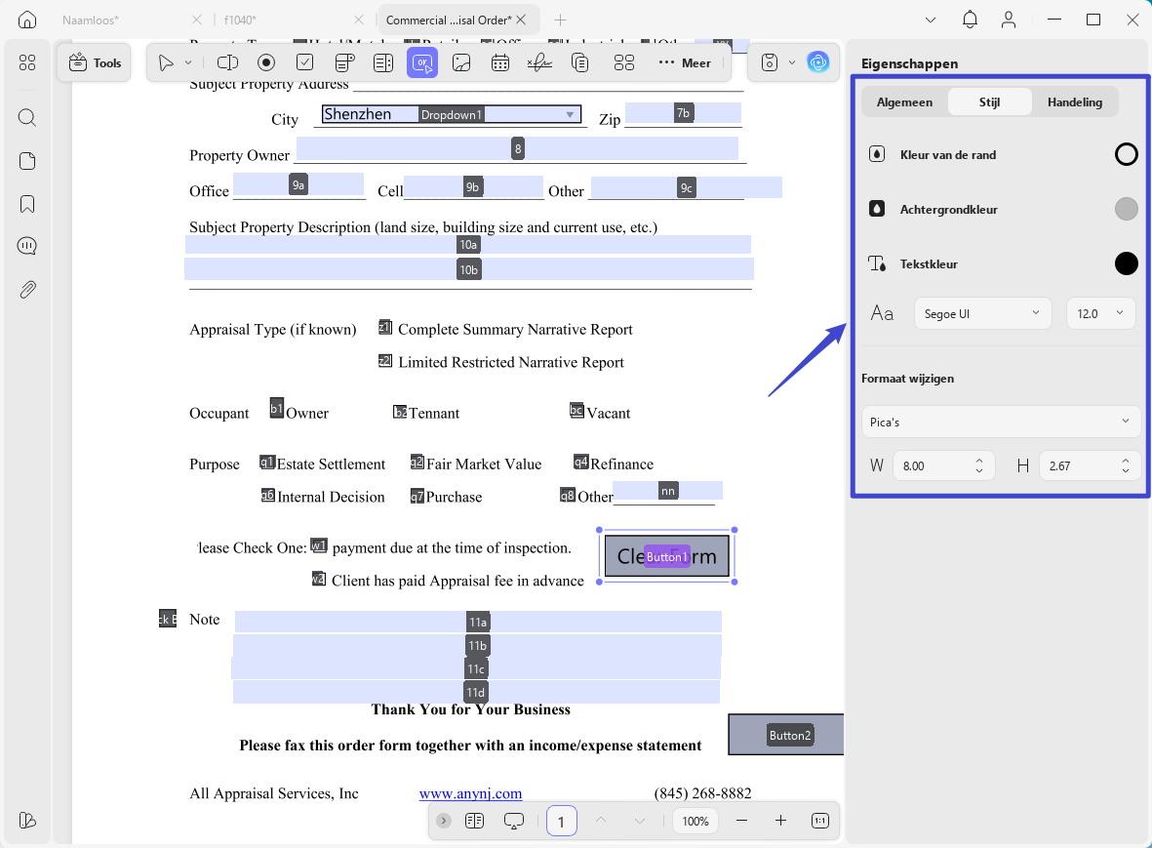The width and height of the screenshot is (1152, 848).
Task: Change the Achtergrondkleur gray swatch
Action: point(1126,210)
